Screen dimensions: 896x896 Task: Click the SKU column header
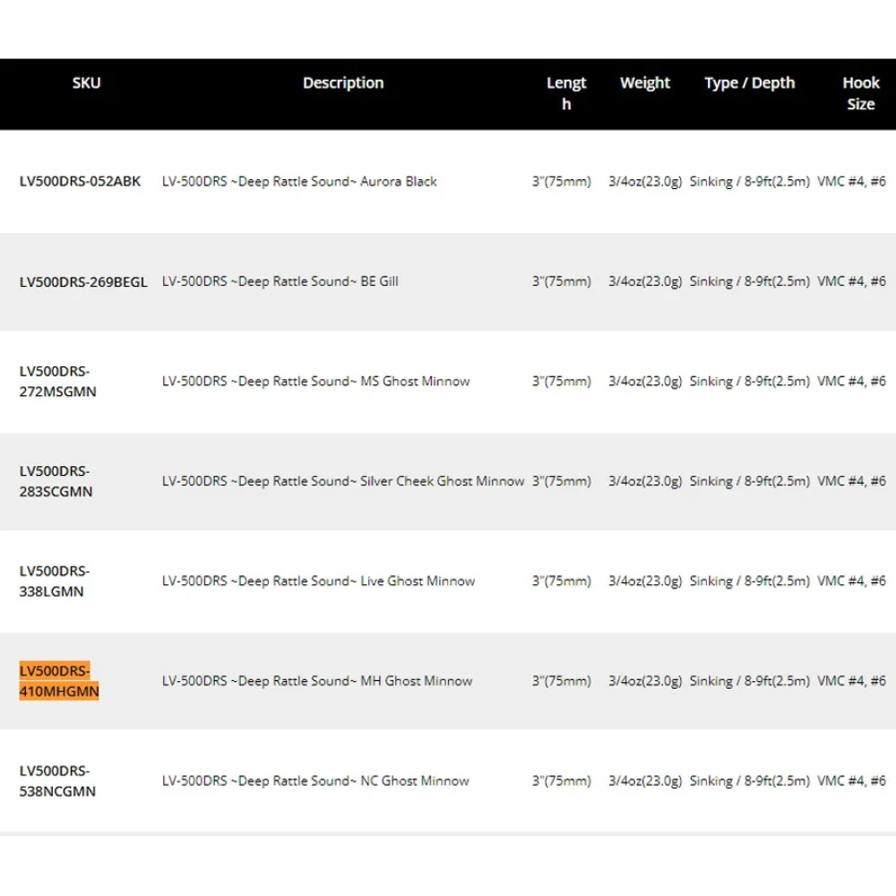[x=86, y=82]
